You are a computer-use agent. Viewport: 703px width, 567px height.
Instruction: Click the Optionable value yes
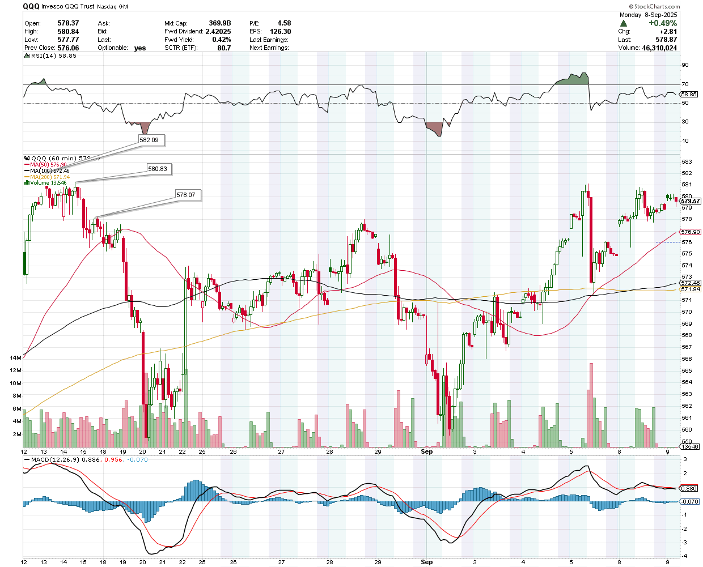[140, 48]
